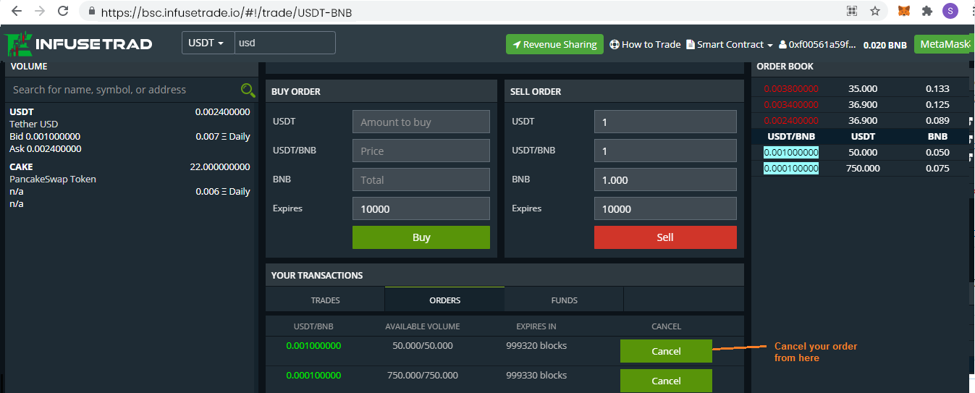Select order book ask 0.003800000
The image size is (975, 393).
tap(791, 89)
